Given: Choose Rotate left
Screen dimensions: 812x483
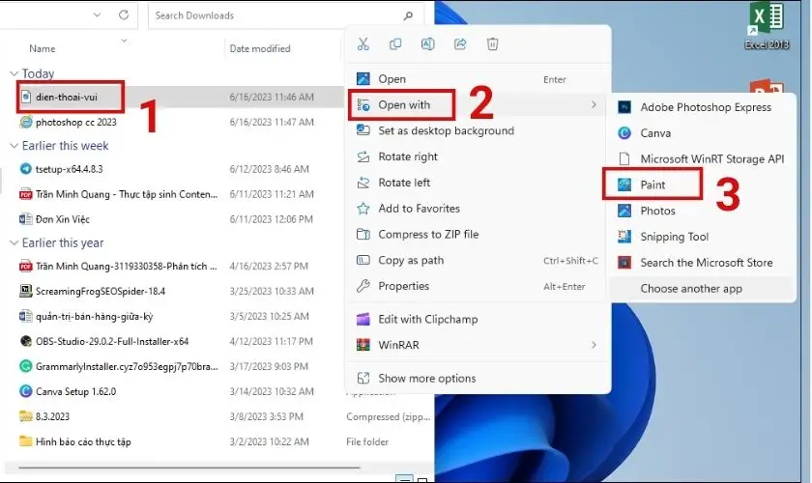Looking at the screenshot, I should [478, 183].
